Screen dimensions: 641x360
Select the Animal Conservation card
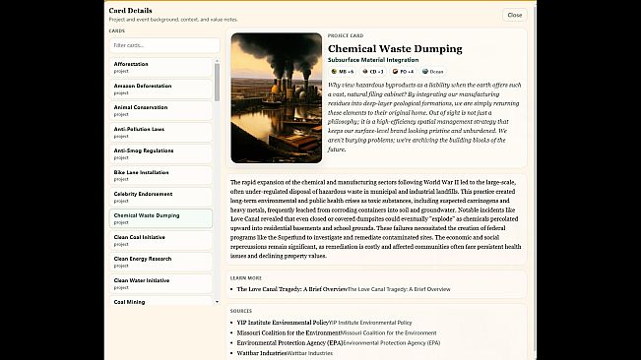[x=160, y=110]
